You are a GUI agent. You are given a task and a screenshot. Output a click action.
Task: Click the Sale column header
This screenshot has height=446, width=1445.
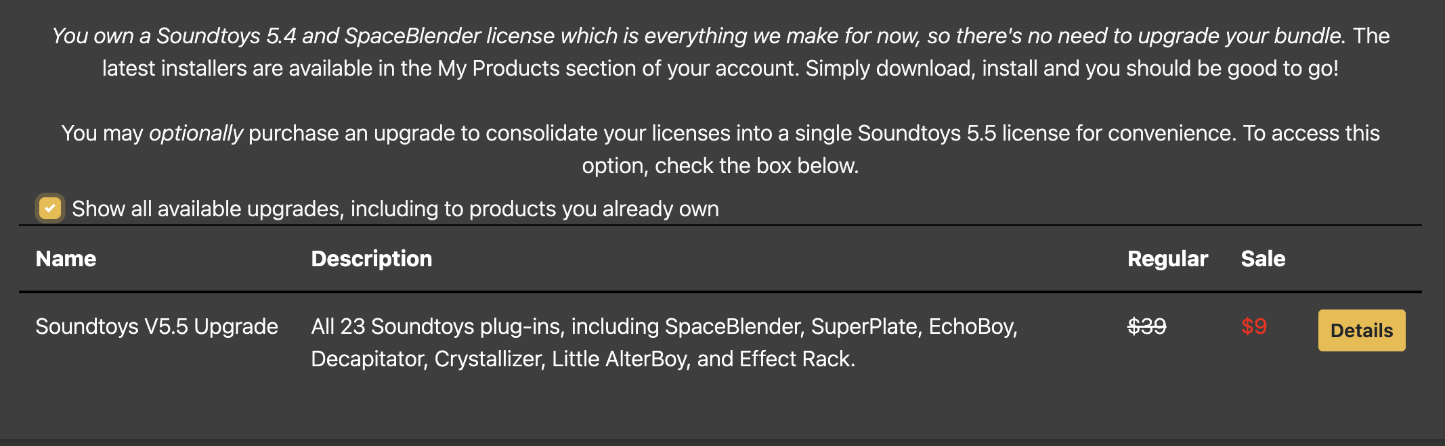tap(1263, 259)
